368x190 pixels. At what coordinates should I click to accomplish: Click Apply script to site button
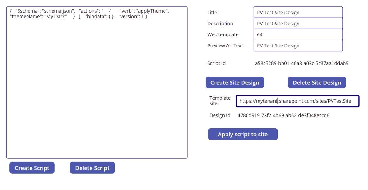(243, 134)
